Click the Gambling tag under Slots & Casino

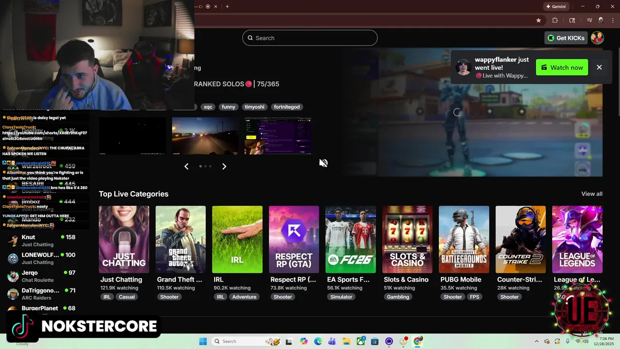tap(398, 297)
